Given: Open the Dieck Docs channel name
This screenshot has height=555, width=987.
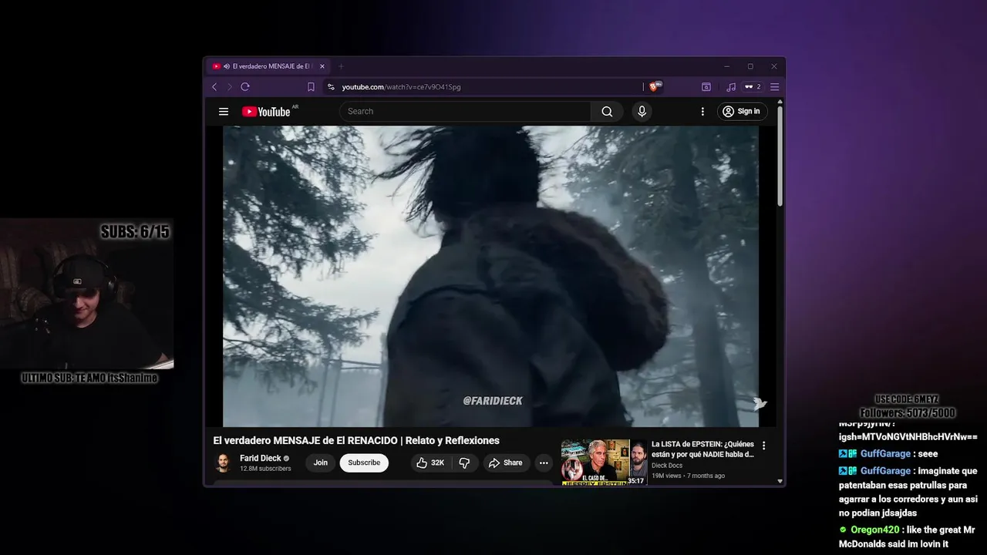Looking at the screenshot, I should [x=667, y=466].
